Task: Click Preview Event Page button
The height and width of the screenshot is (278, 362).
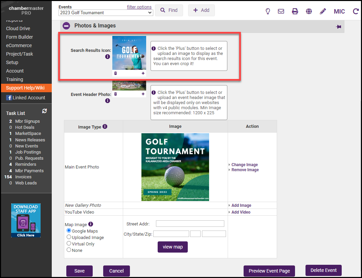Action: (x=269, y=271)
